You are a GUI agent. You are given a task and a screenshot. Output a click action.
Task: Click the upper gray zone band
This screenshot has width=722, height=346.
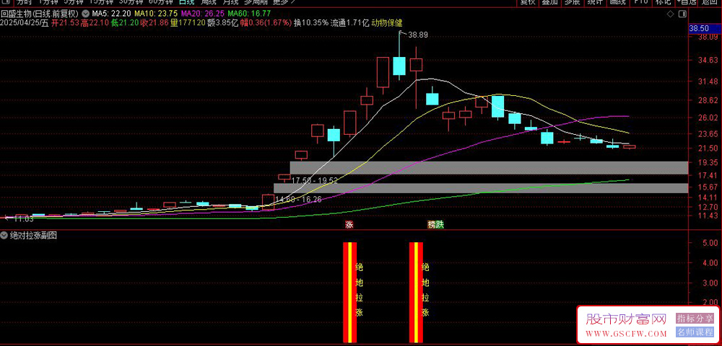[489, 168]
